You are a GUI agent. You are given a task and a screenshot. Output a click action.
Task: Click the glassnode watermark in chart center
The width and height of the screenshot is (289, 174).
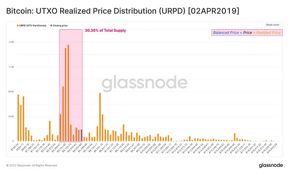[x=144, y=83]
